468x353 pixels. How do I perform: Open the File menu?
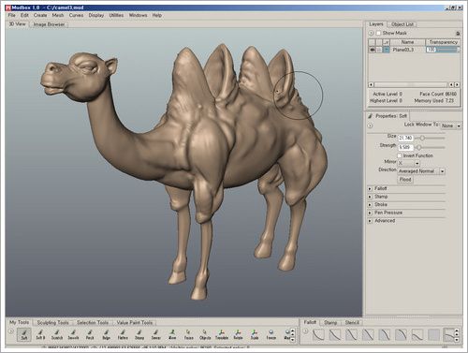pos(12,15)
